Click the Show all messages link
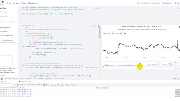Viewport: 180px width, 101px height. click(x=103, y=88)
